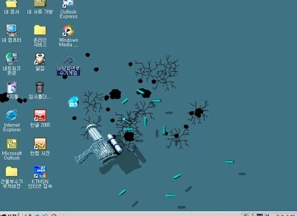This screenshot has height=216, width=297.
Task: Launch Outlook Express from desktop
Action: (68, 4)
